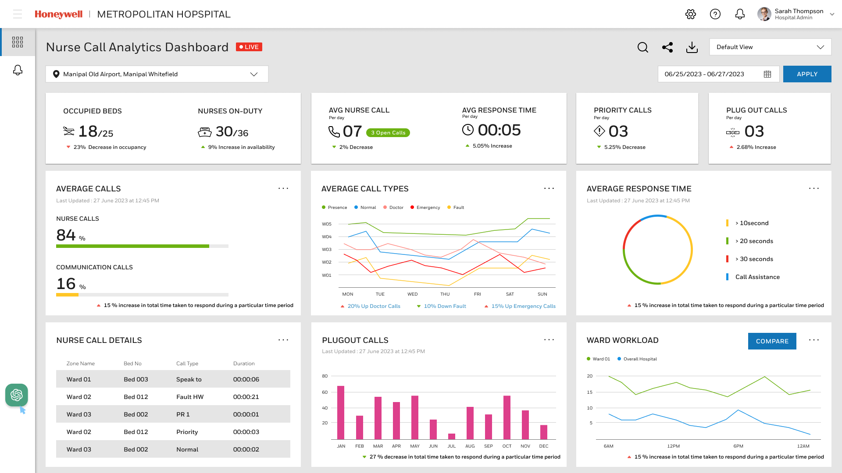
Task: Open the Manipal location dropdown
Action: click(157, 74)
